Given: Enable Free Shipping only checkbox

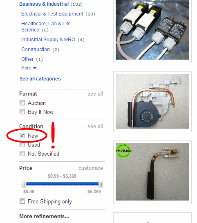Looking at the screenshot, I should coord(22,201).
